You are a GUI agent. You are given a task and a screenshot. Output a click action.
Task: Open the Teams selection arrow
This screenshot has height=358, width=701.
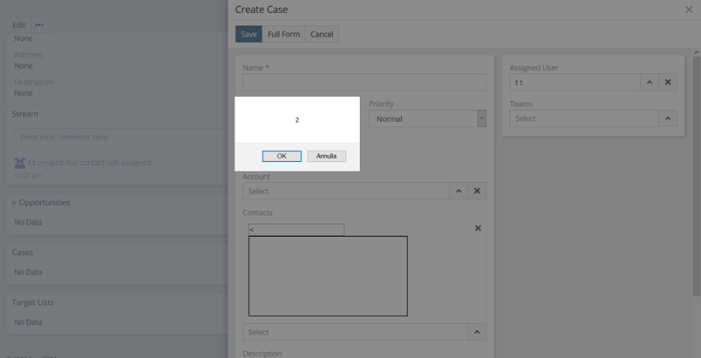[x=668, y=118]
